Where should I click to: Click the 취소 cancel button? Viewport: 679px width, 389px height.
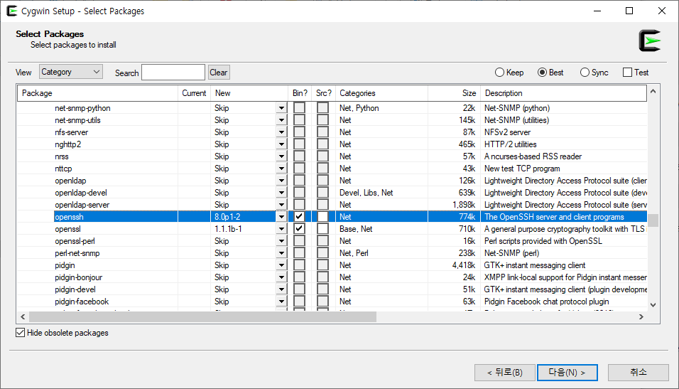639,373
